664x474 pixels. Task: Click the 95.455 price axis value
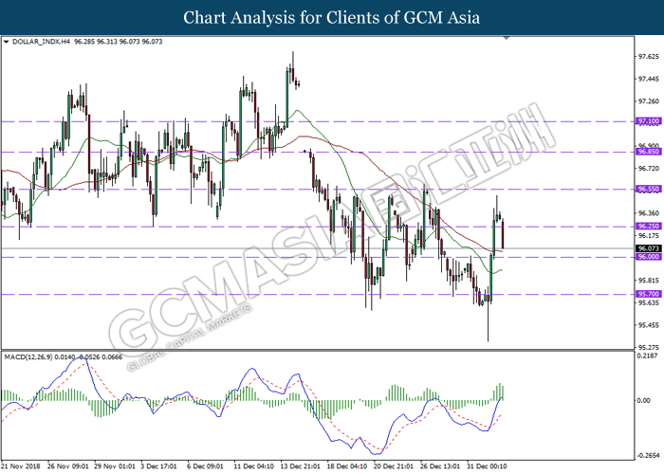(x=649, y=325)
